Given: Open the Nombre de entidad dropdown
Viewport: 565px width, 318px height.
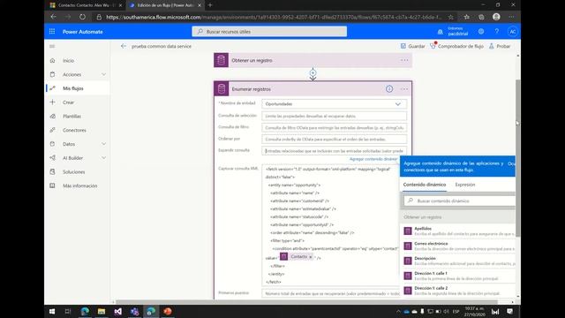Looking at the screenshot, I should pyautogui.click(x=335, y=104).
